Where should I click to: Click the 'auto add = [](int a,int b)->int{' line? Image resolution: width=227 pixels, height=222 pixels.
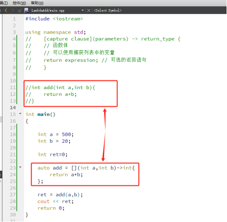click(x=86, y=168)
